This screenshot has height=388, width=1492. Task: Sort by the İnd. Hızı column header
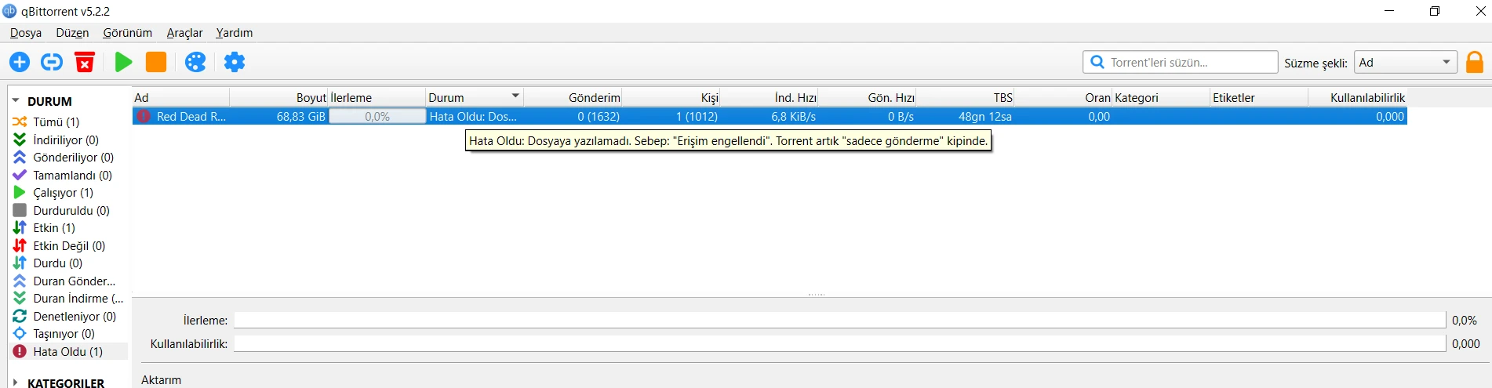[x=769, y=98]
